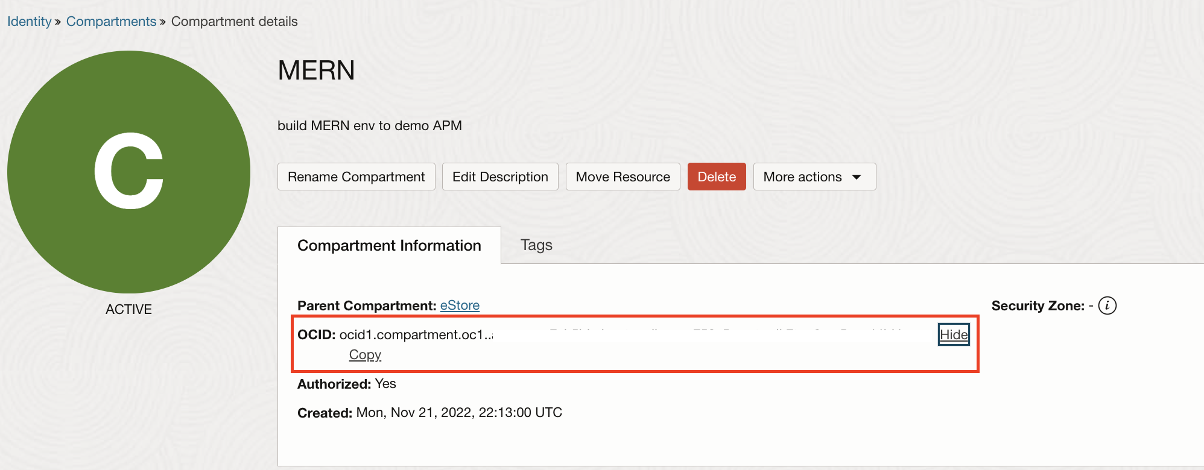Click the MERN compartment title

tap(316, 70)
